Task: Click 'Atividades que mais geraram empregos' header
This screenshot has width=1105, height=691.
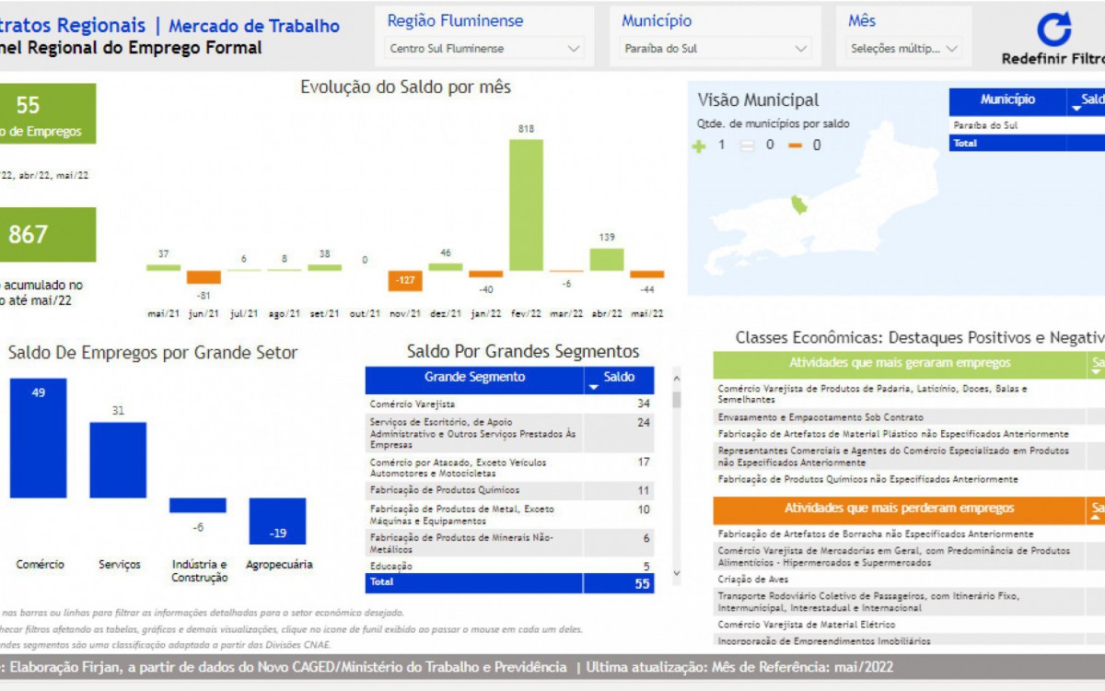Action: (899, 363)
